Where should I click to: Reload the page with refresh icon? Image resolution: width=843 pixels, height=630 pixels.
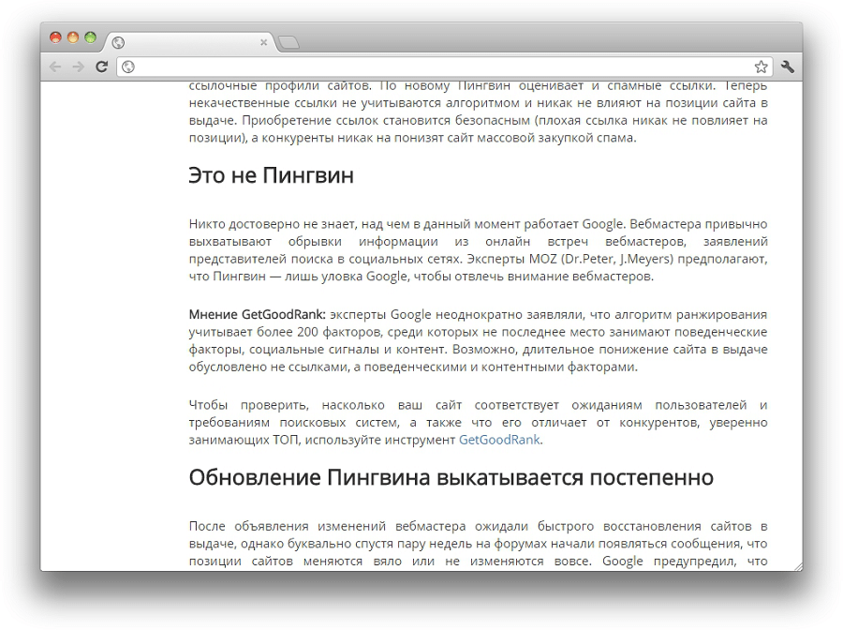coord(101,67)
